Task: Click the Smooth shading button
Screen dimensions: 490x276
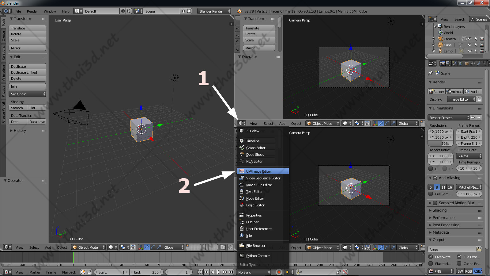Action: [x=17, y=108]
